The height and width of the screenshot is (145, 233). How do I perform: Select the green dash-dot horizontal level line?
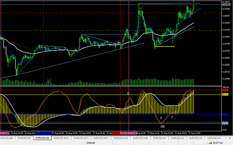click(x=111, y=30)
